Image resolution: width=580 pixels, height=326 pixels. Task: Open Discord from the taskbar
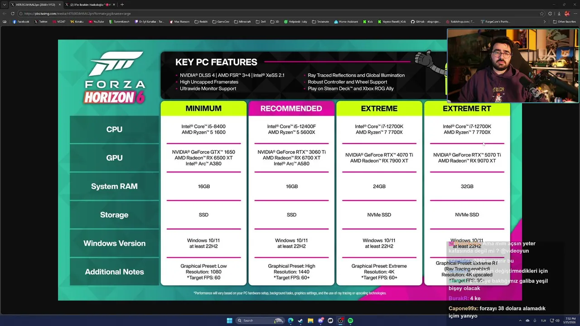320,321
